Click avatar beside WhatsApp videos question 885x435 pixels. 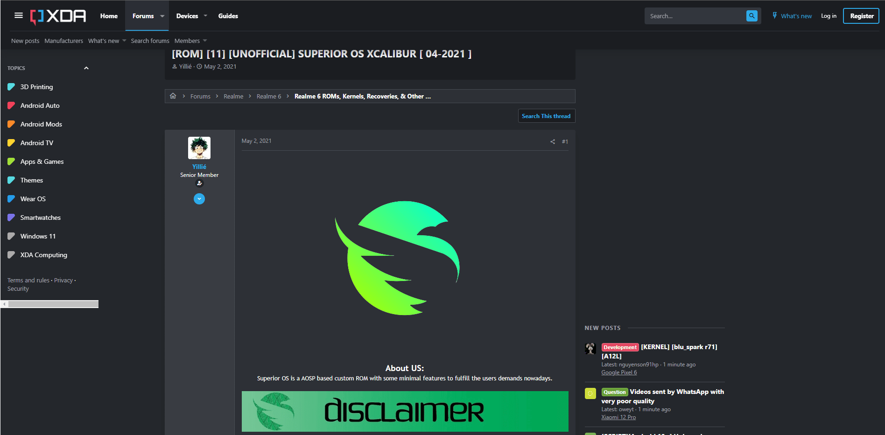[x=590, y=393]
